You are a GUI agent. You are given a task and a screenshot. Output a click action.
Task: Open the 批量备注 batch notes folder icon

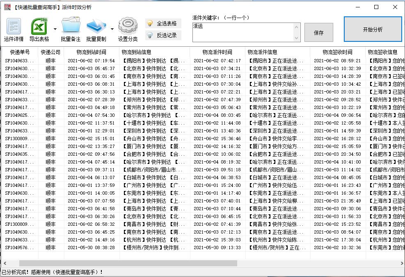[71, 30]
